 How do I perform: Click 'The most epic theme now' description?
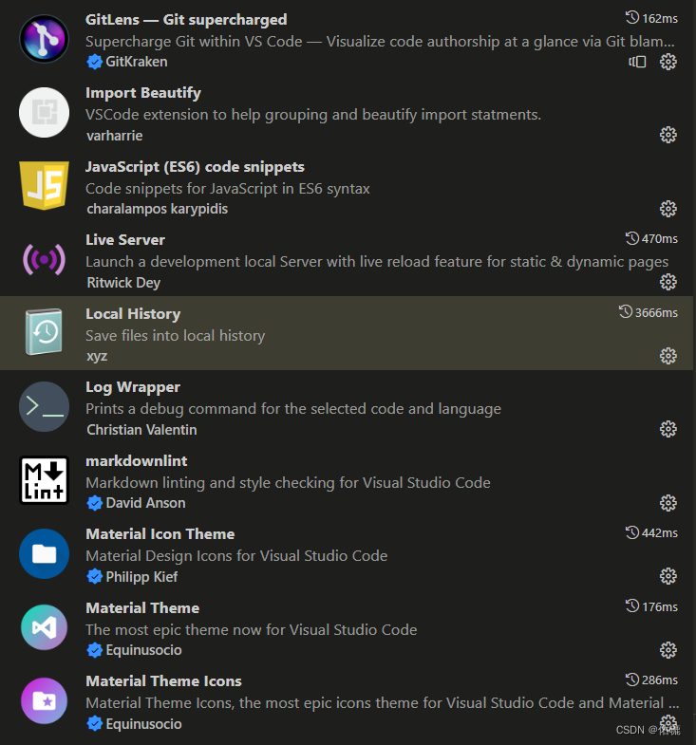[x=252, y=629]
